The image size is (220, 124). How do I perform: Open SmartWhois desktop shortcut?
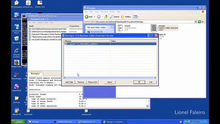pyautogui.click(x=16, y=88)
